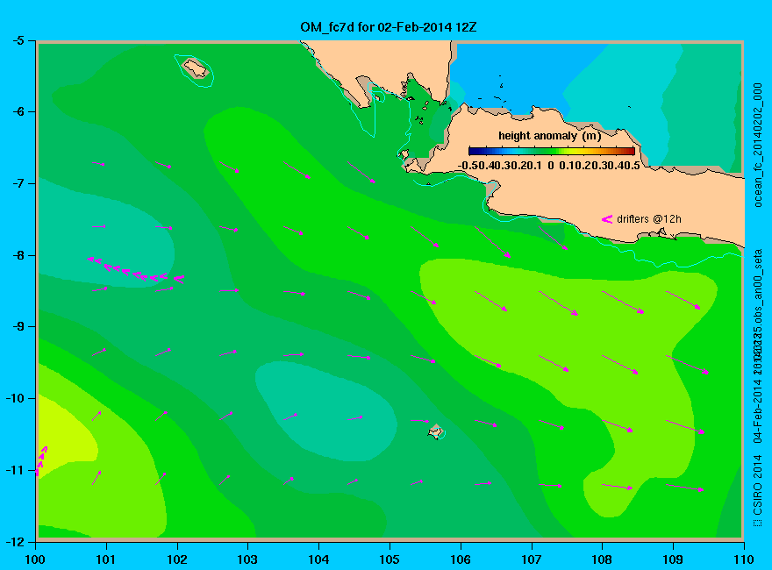Click the x-axis label 104
The height and width of the screenshot is (570, 772).
(x=318, y=559)
